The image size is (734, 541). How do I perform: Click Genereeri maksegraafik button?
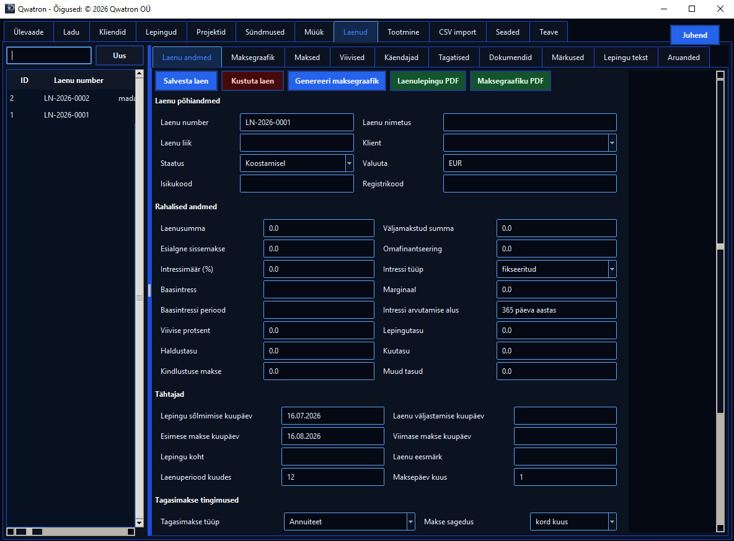(337, 81)
